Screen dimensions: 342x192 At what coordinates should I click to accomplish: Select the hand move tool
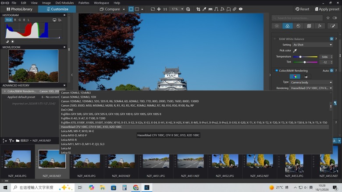pos(159,9)
